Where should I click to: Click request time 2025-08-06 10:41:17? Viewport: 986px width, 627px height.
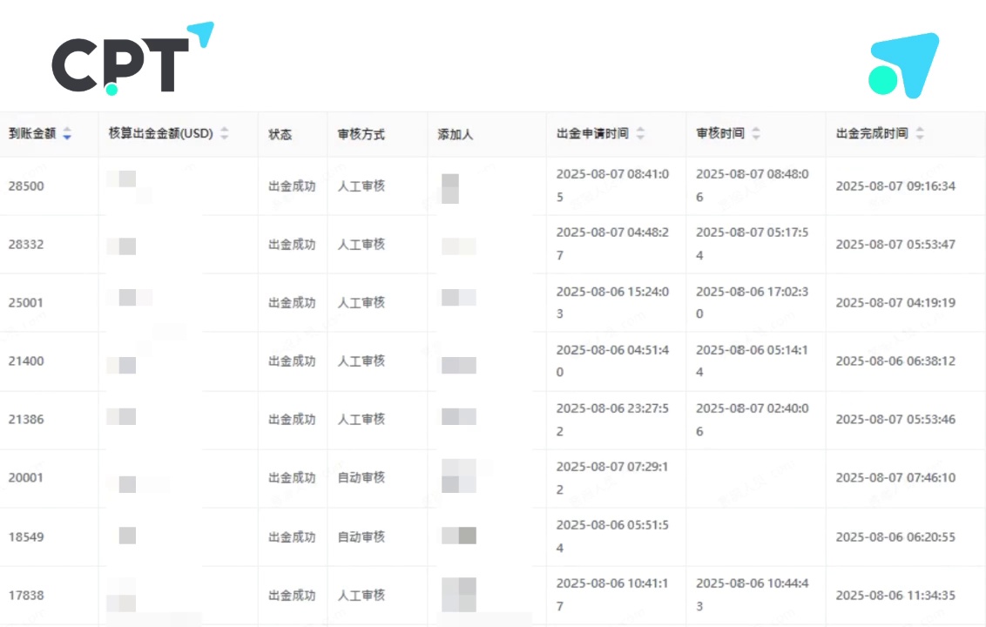coord(612,595)
